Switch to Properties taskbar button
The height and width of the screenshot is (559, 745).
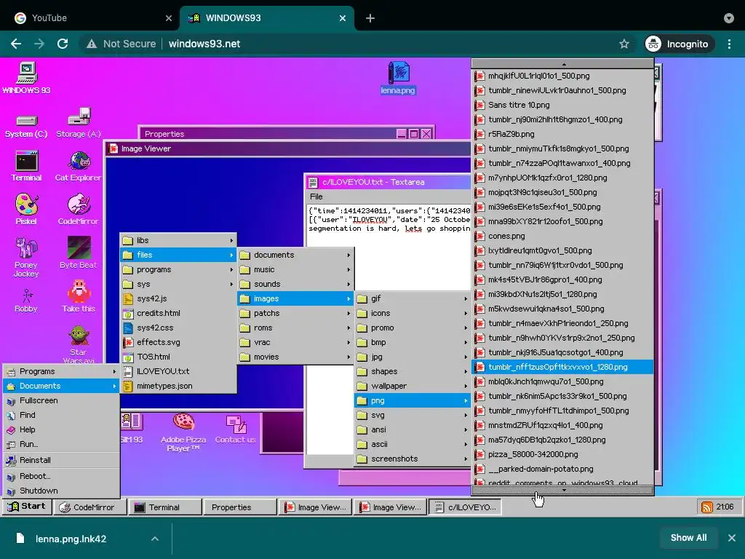tap(240, 507)
